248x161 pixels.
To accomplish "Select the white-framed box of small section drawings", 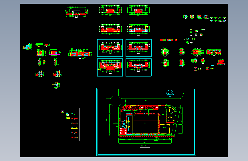I will pyautogui.click(x=70, y=124).
